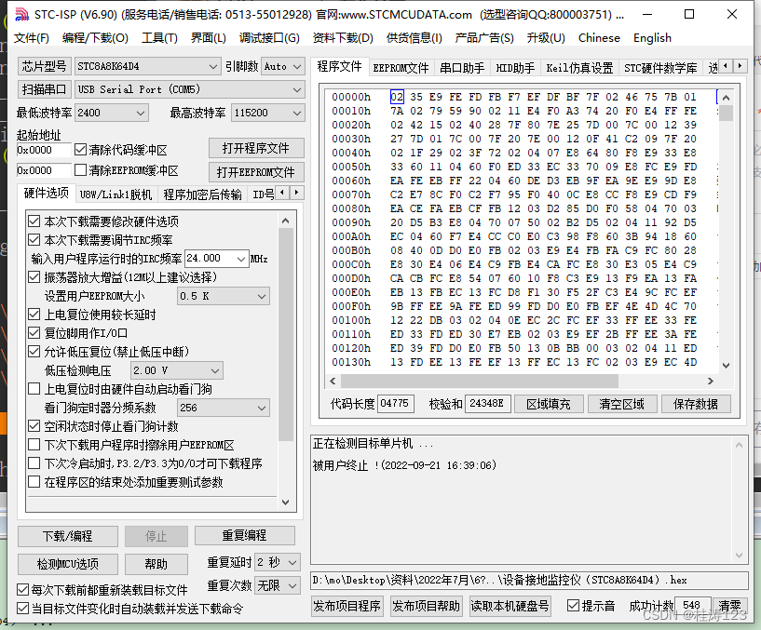The height and width of the screenshot is (630, 761).
Task: Open the 工具(T) menu
Action: 157,38
